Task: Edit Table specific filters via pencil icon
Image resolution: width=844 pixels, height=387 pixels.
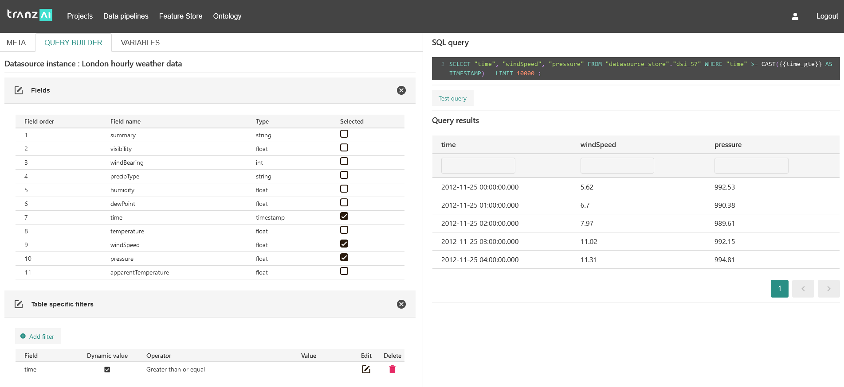Action: [x=19, y=304]
